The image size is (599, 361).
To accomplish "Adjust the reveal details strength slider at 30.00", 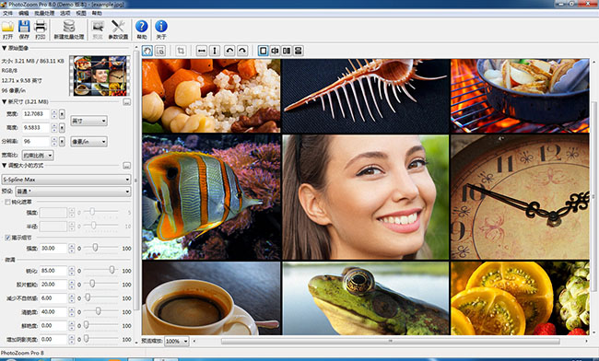I will [x=95, y=248].
